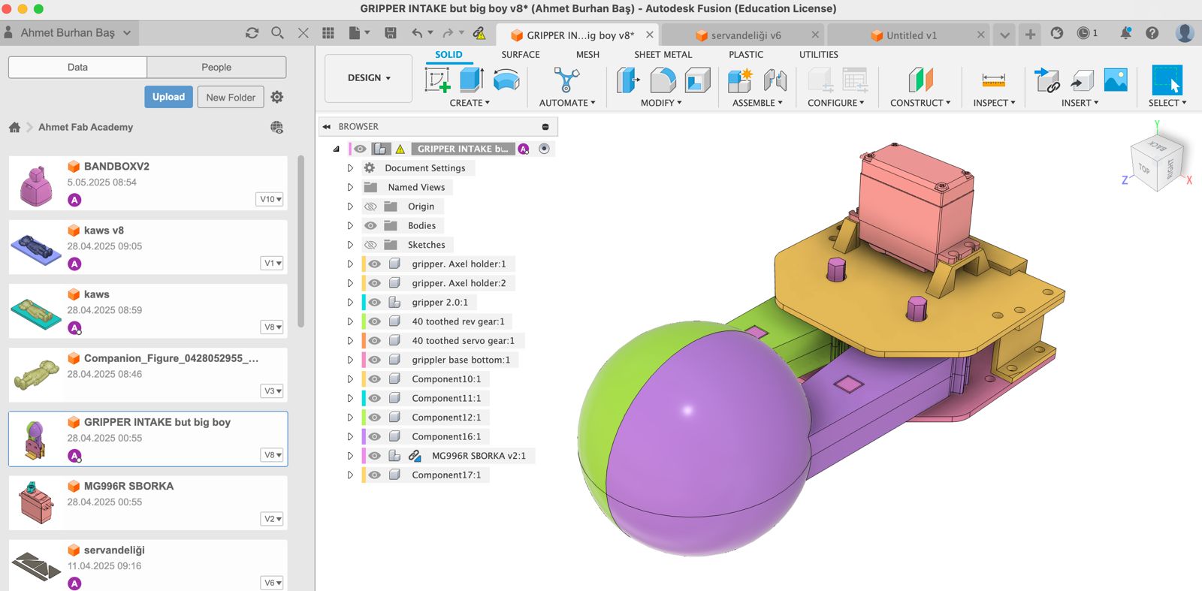
Task: Click the Fillet tool icon
Action: [663, 80]
